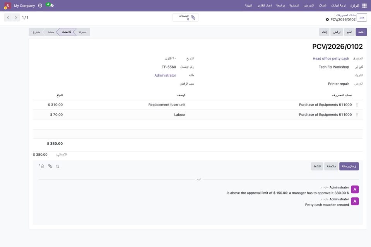Screen dimensions: 371x247
Task: Click النشاط activity button
Action: pos(317,166)
